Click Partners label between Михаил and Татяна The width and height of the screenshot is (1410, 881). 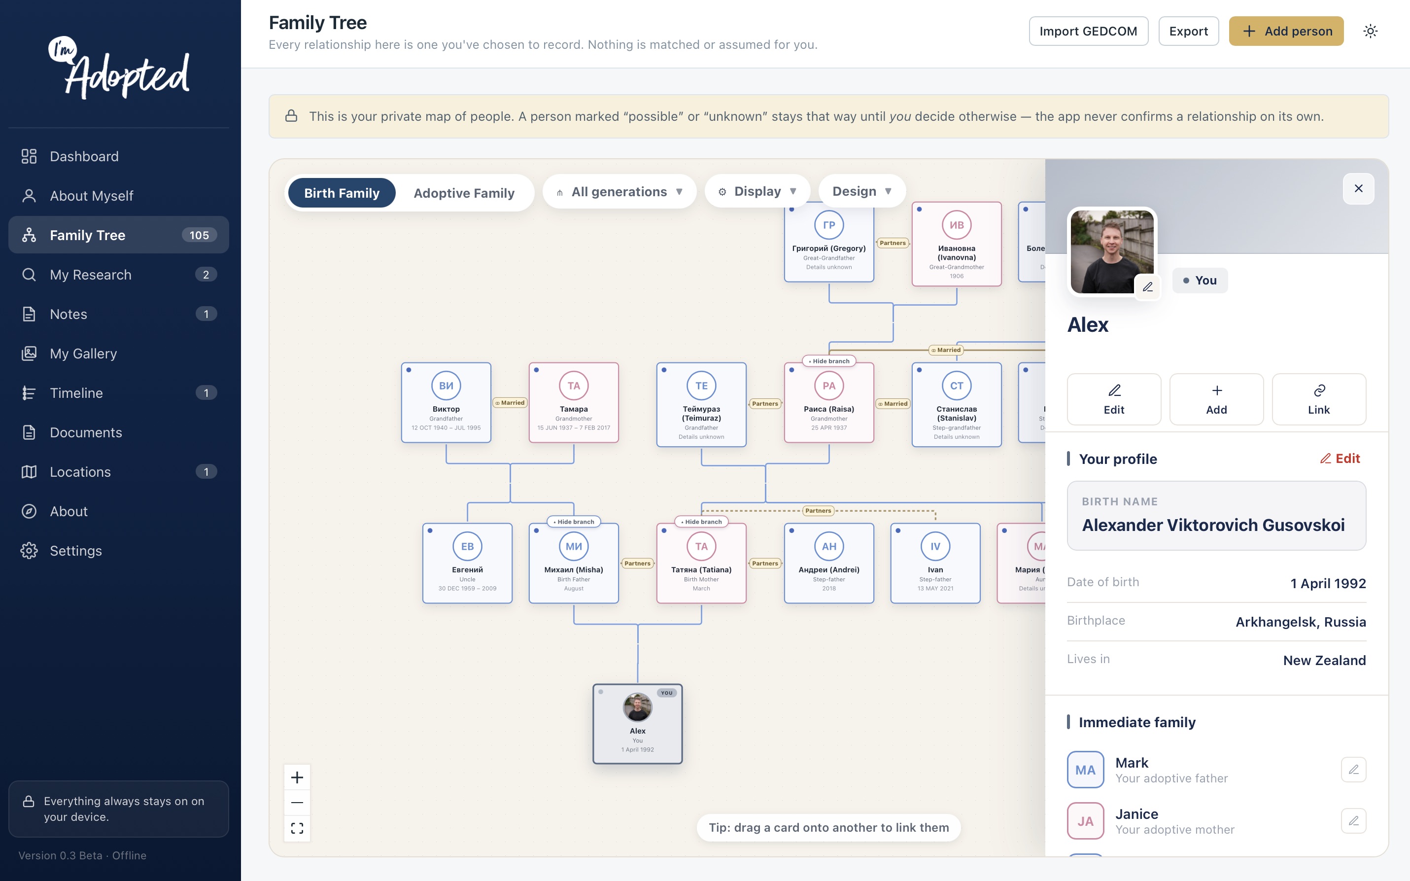[637, 564]
